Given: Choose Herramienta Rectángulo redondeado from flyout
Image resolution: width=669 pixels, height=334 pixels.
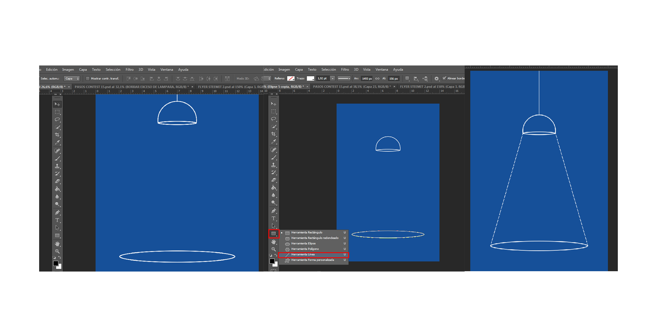Looking at the screenshot, I should point(313,238).
